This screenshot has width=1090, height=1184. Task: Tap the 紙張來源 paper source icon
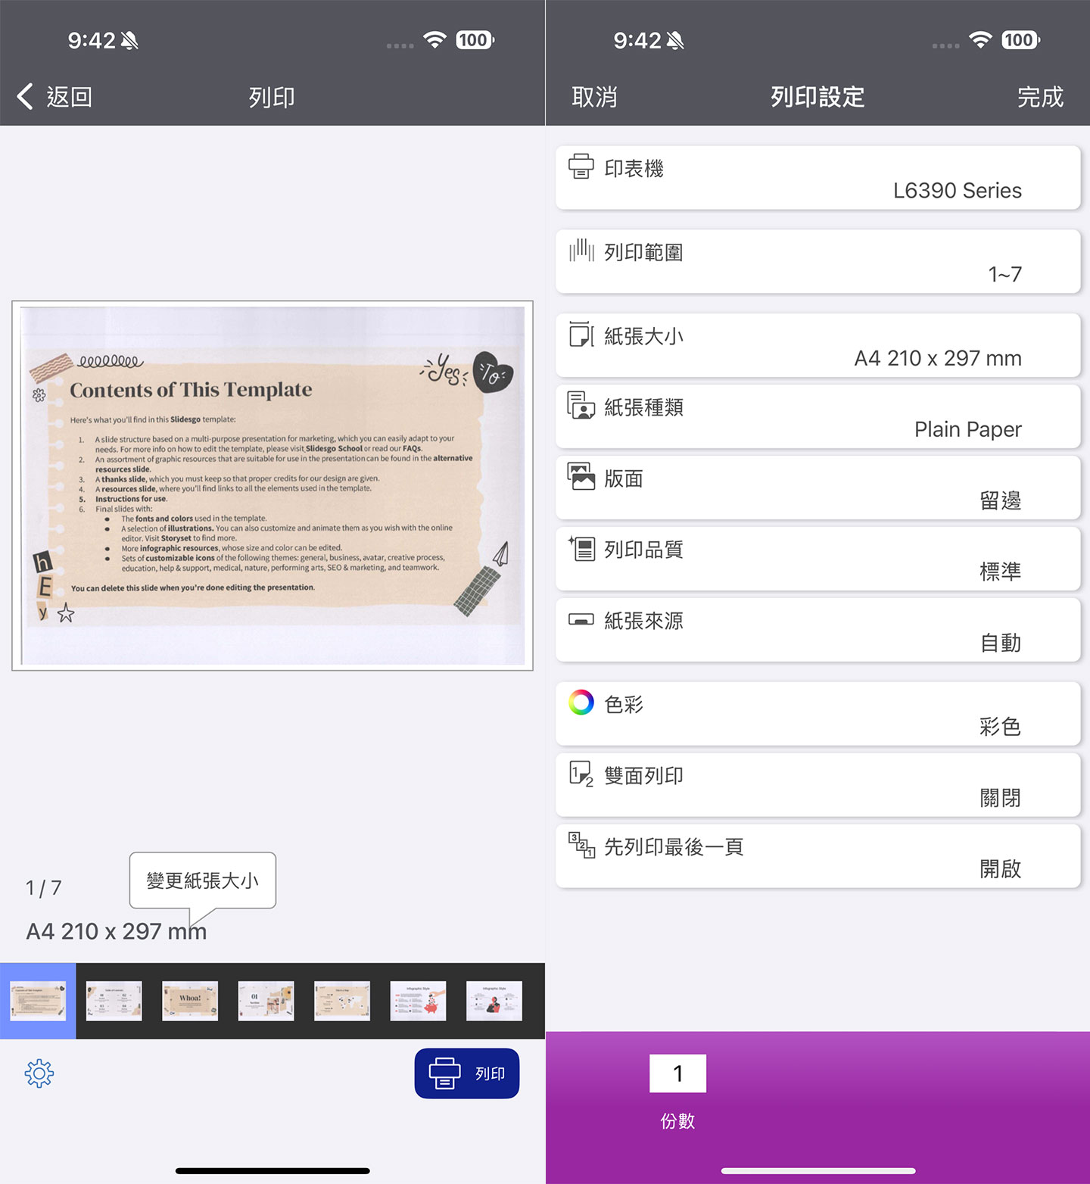581,619
